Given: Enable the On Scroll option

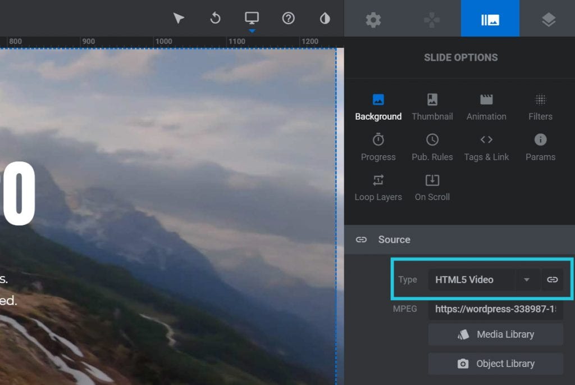Looking at the screenshot, I should click(432, 188).
